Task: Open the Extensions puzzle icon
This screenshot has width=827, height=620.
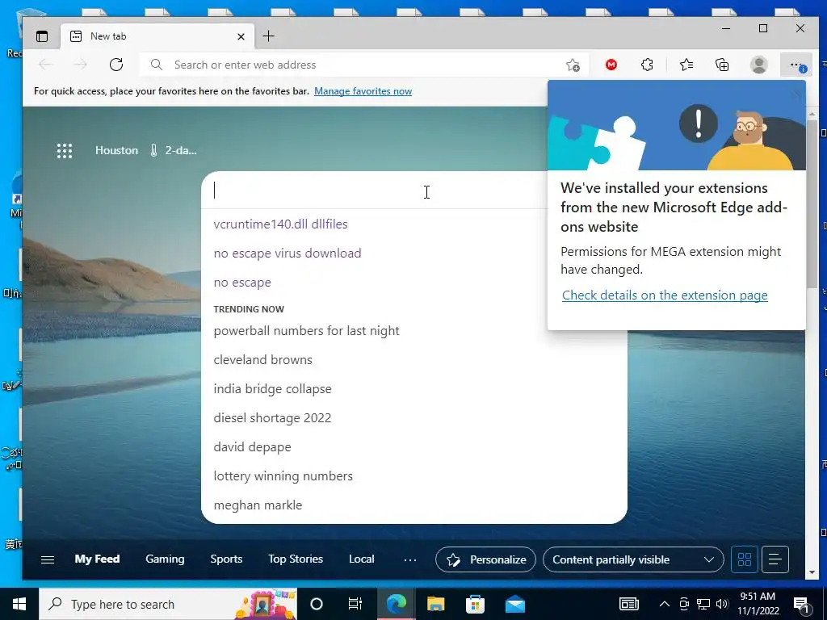Action: pyautogui.click(x=647, y=65)
